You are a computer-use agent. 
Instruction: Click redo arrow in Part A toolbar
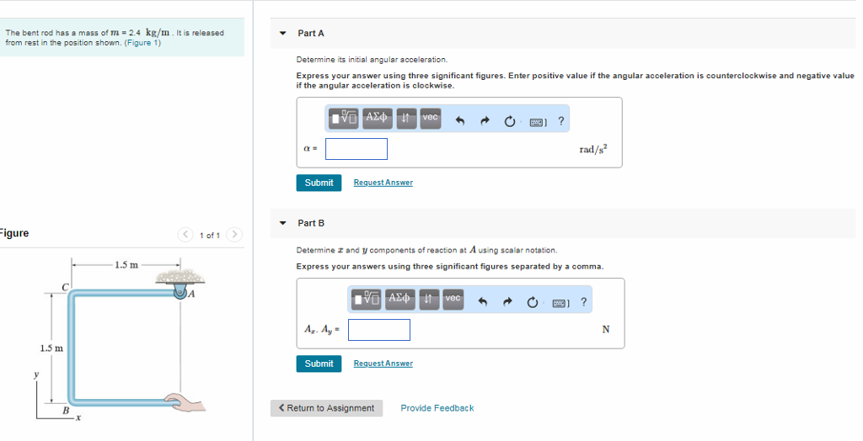[x=485, y=120]
